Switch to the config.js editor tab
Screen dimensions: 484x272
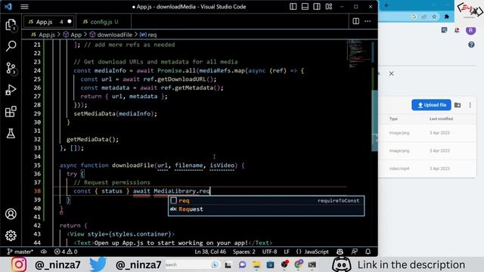point(104,22)
